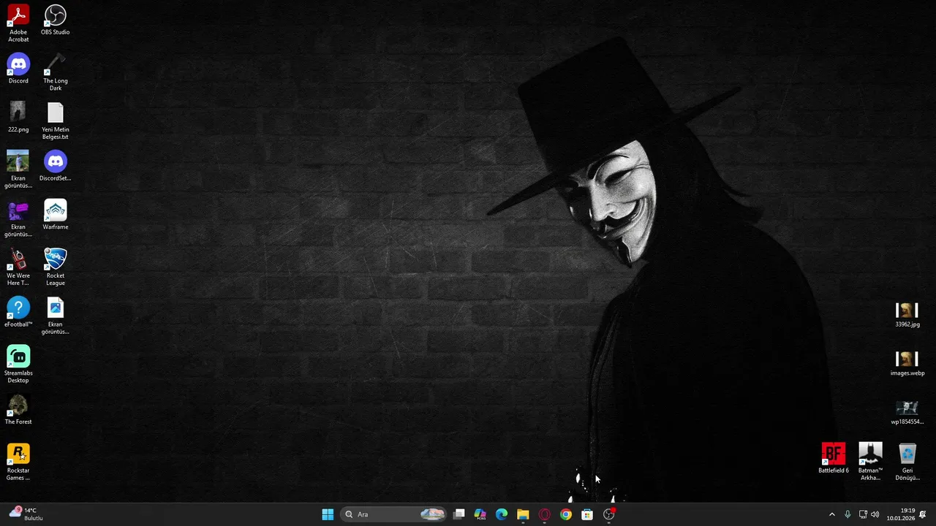Image resolution: width=936 pixels, height=526 pixels.
Task: Open the Windows Start menu
Action: point(328,514)
